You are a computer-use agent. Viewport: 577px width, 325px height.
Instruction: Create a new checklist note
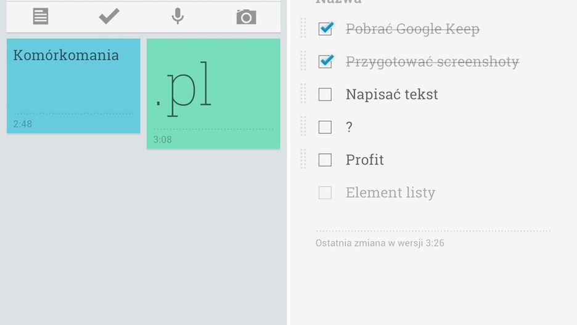(109, 17)
